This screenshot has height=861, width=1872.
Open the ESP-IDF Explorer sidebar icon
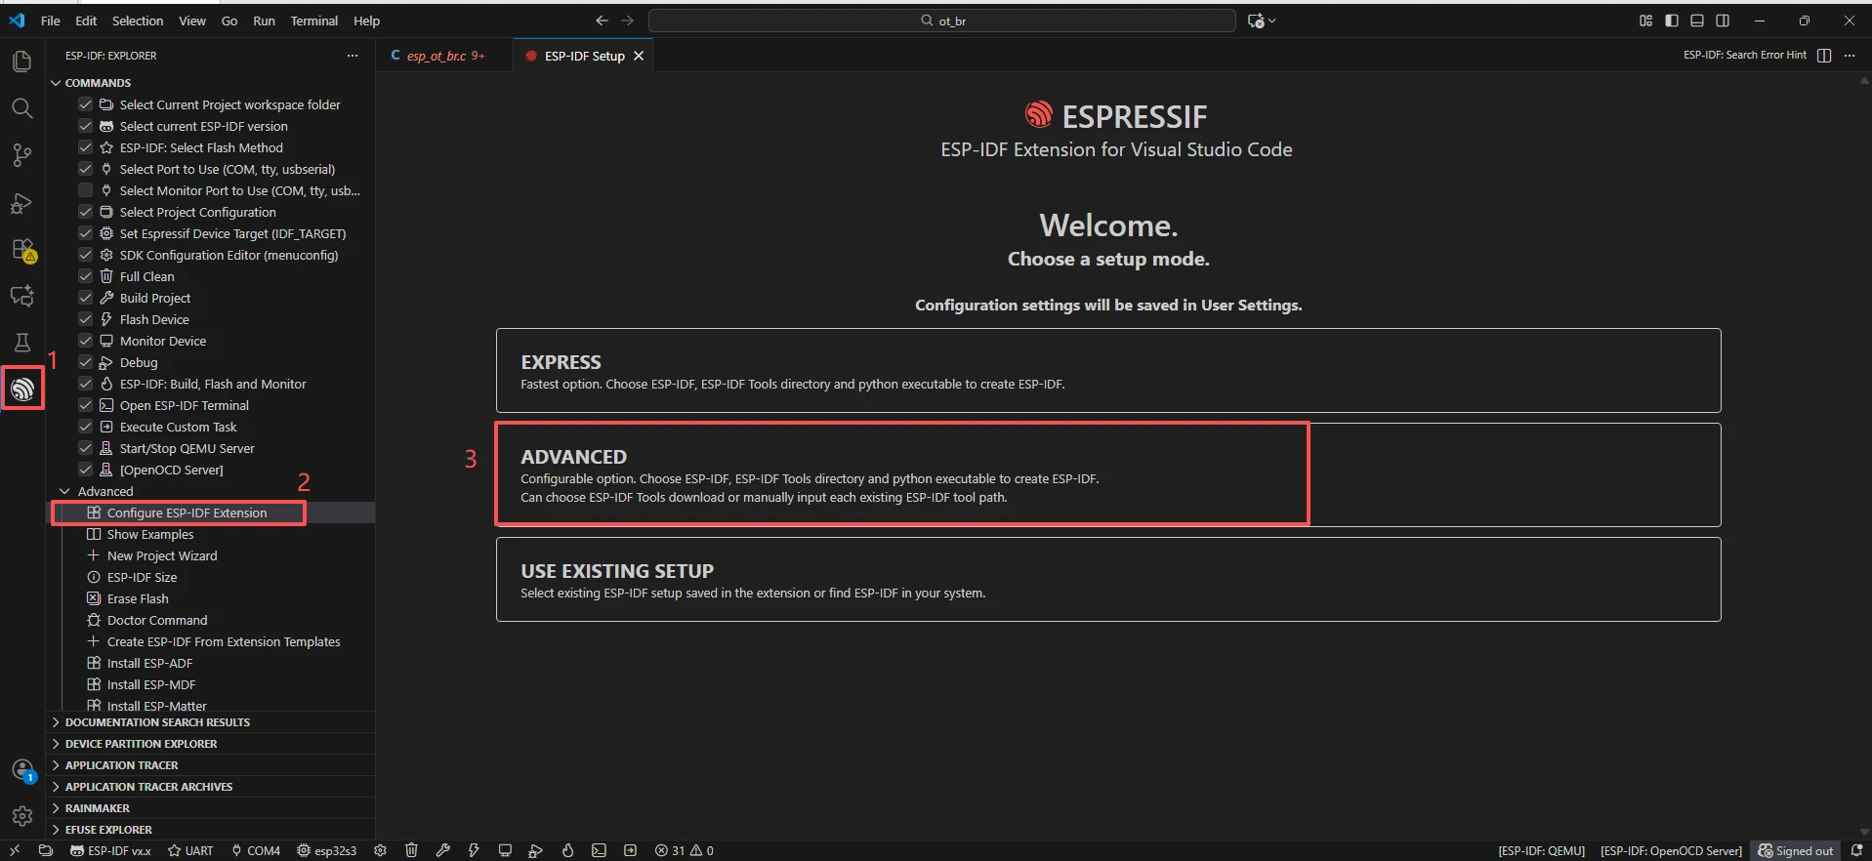pyautogui.click(x=22, y=389)
